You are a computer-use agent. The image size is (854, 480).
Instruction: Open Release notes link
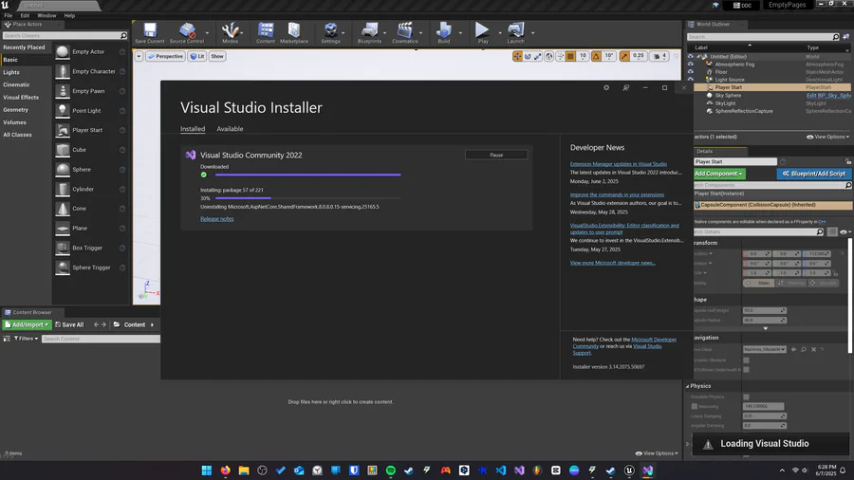point(216,219)
